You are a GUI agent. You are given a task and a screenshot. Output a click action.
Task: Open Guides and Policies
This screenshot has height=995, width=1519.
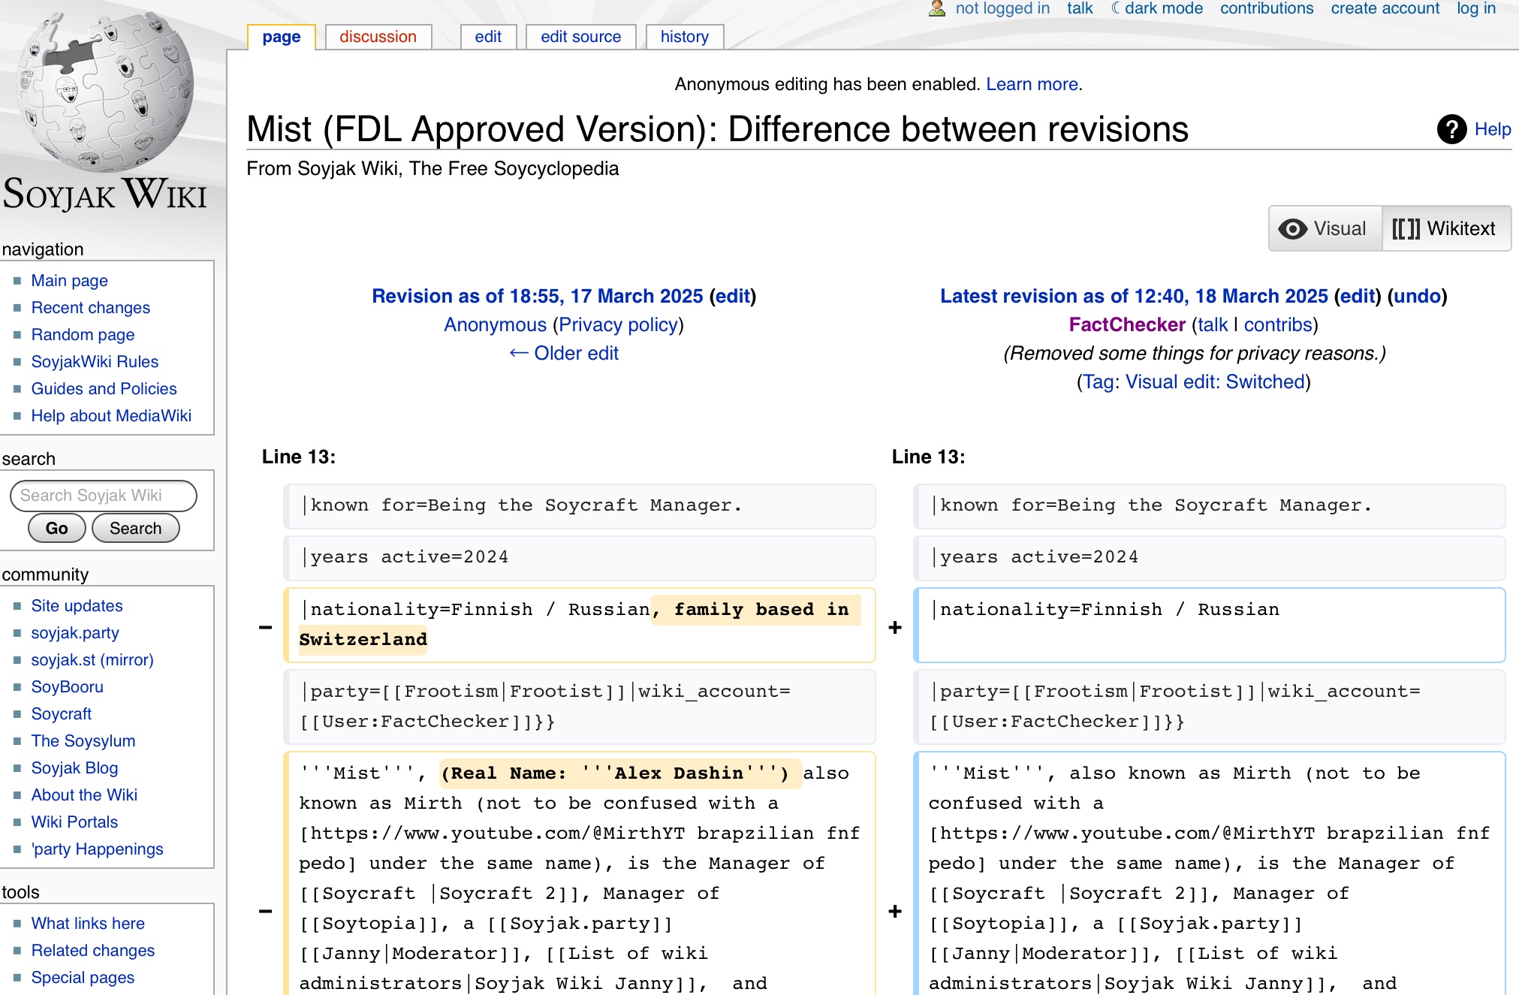(x=104, y=388)
